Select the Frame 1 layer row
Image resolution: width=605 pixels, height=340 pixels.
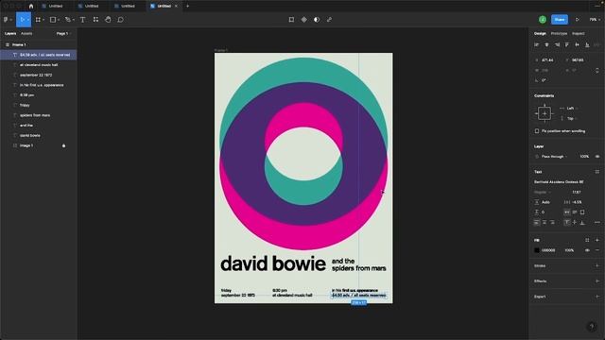point(39,44)
